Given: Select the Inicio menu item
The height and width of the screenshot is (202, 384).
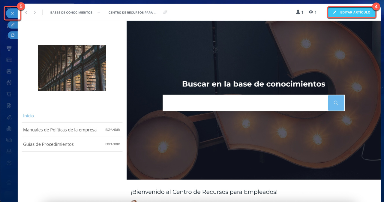Looking at the screenshot, I should pyautogui.click(x=28, y=116).
